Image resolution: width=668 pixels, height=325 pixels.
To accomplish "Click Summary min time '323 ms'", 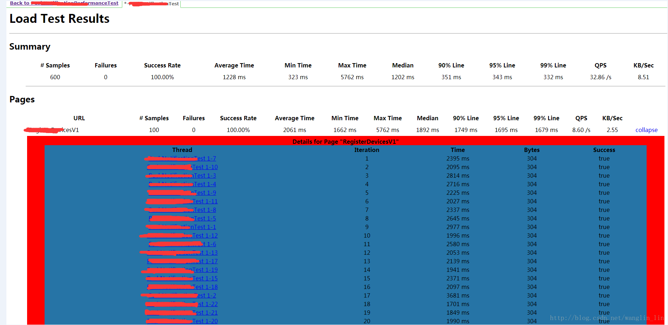I will point(298,77).
